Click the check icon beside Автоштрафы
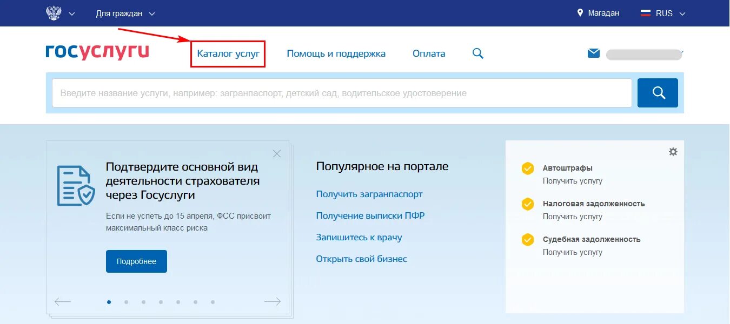 tap(528, 168)
